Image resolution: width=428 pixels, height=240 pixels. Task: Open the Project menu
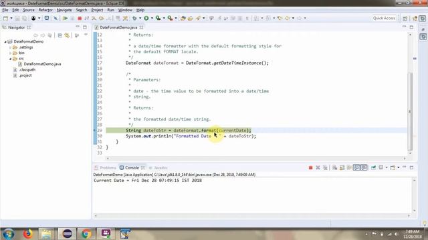coord(97,10)
